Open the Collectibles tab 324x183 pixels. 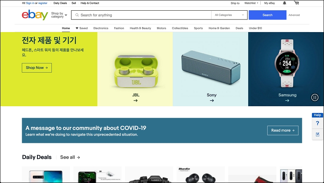(x=180, y=28)
